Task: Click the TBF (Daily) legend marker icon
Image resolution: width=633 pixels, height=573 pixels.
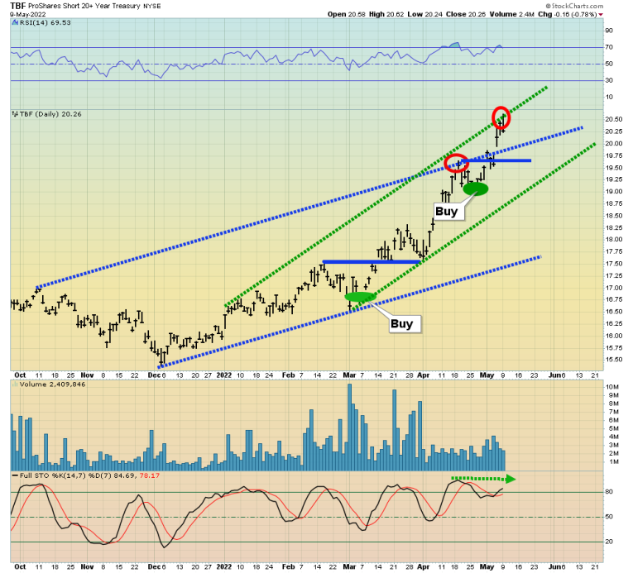Action: pyautogui.click(x=15, y=114)
